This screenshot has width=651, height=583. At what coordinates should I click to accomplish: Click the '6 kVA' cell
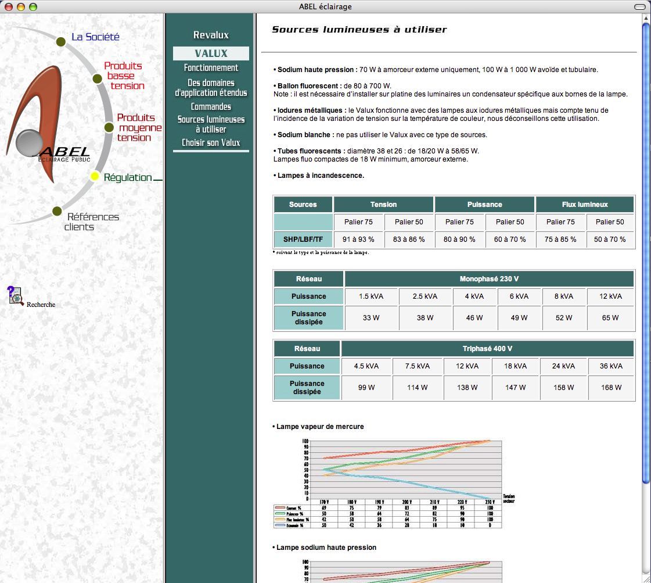tap(519, 296)
